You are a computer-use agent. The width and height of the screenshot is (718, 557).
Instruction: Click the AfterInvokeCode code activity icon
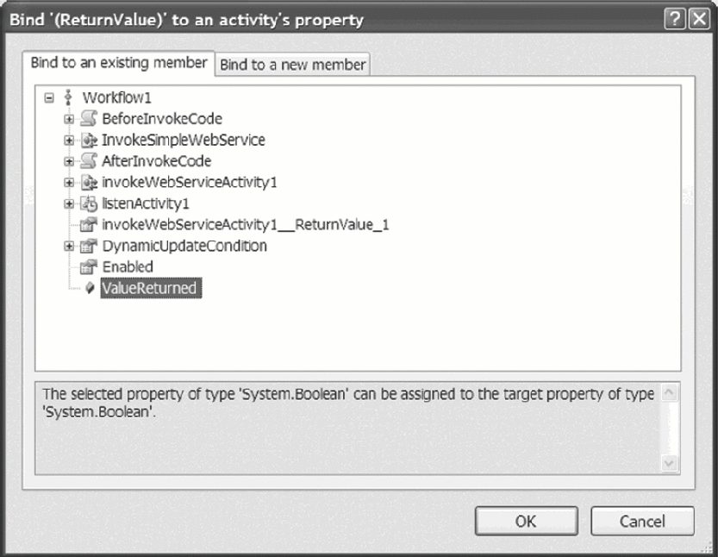[x=88, y=161]
